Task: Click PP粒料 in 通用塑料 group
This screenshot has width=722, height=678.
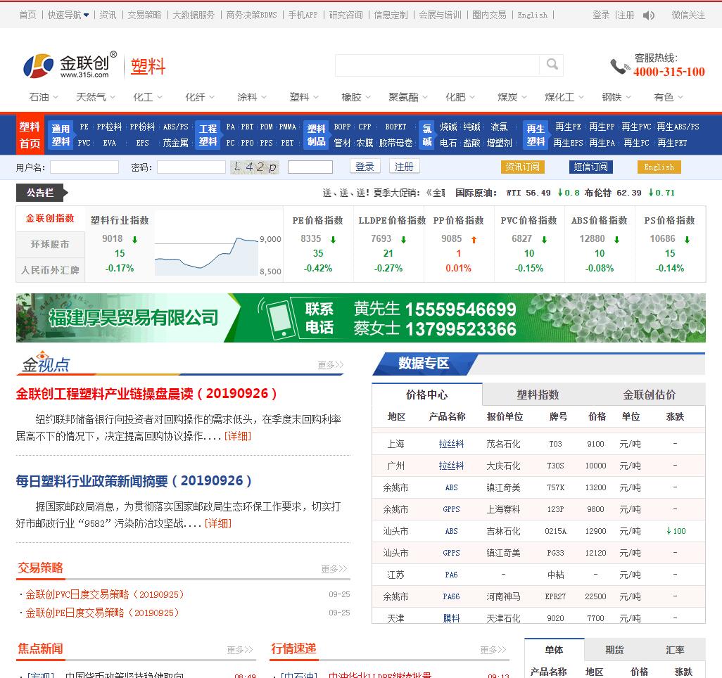Action: [109, 127]
